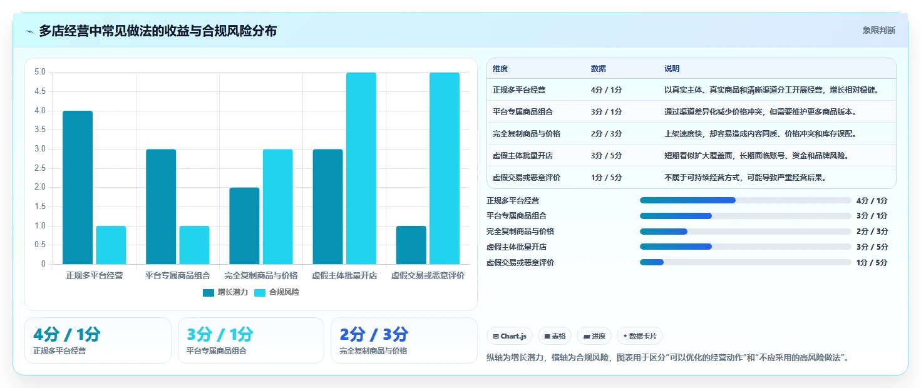Click the 合规风险 bar for 正规多平台经营
The image size is (921, 388).
(111, 245)
